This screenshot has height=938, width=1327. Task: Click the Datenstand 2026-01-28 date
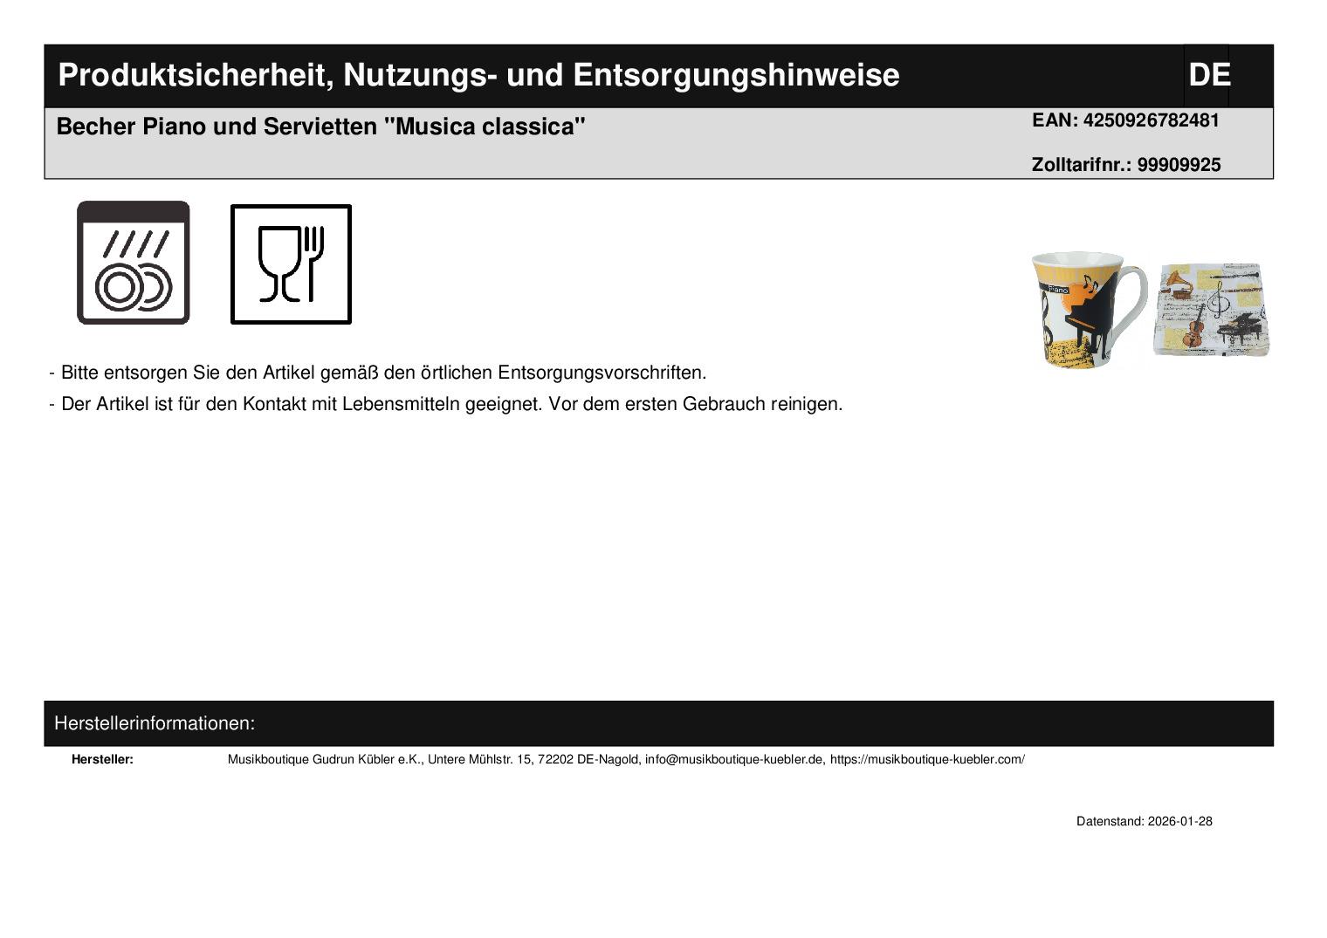coord(1144,821)
